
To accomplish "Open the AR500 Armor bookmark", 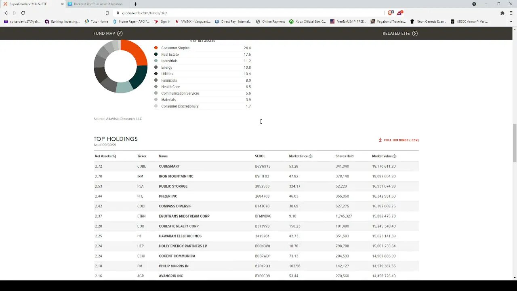I will point(469,21).
